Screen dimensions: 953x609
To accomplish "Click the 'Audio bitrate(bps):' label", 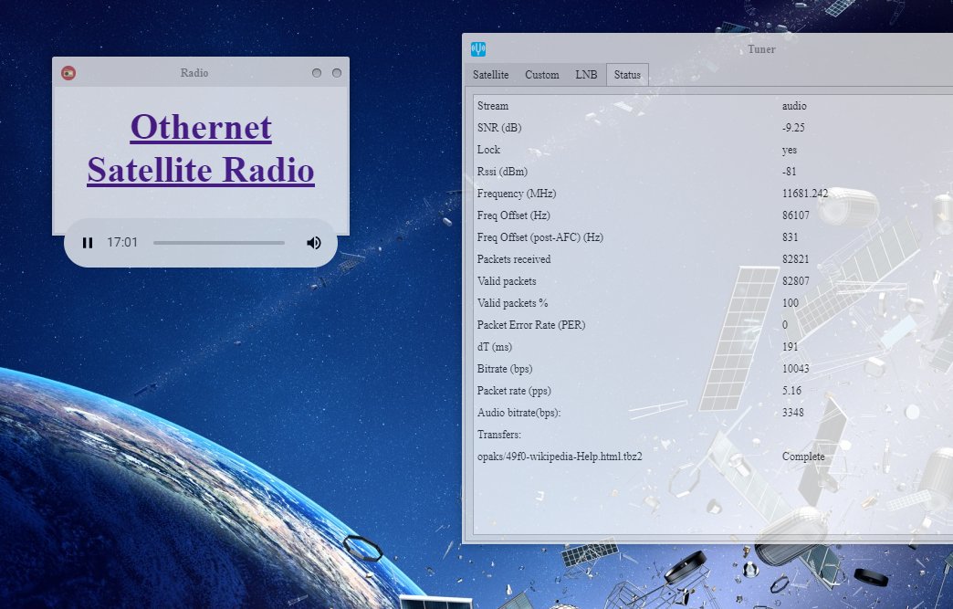I will pyautogui.click(x=519, y=412).
